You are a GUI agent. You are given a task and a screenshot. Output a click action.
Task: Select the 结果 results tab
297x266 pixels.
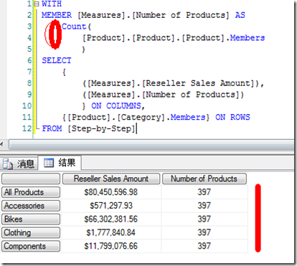coord(60,163)
